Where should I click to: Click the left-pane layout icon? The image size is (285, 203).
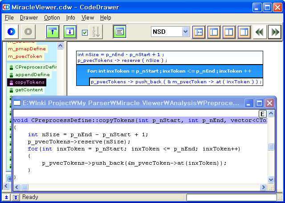click(x=214, y=32)
